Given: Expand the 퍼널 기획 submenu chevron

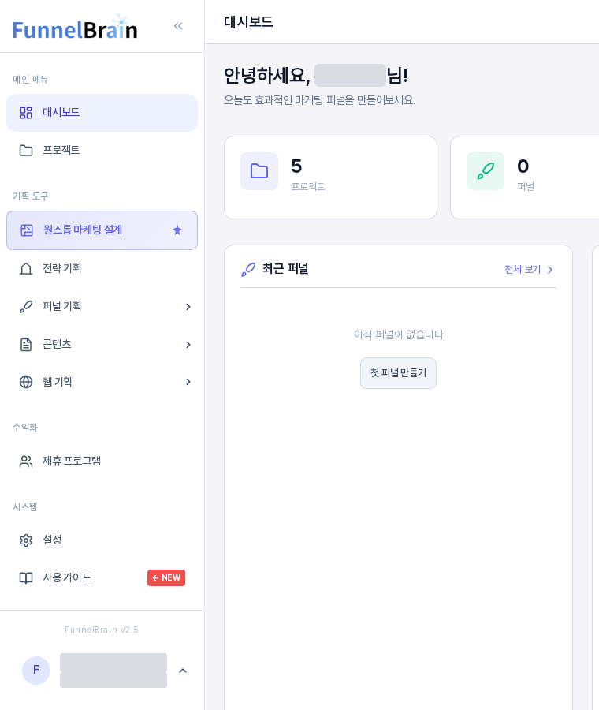Looking at the screenshot, I should [188, 307].
